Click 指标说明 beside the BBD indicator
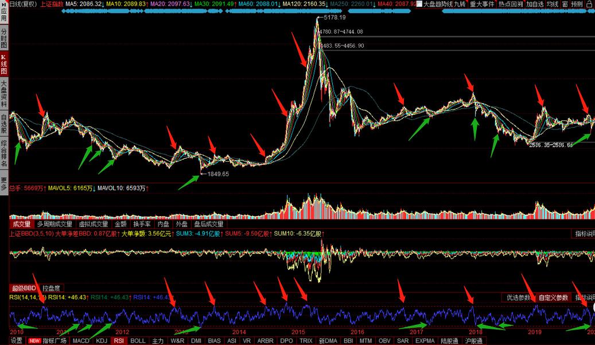This screenshot has height=345, width=595. 584,234
